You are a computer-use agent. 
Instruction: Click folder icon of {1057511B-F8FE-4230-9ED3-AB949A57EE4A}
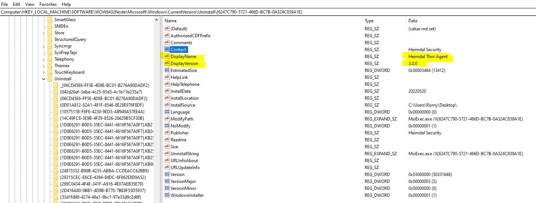[56, 112]
